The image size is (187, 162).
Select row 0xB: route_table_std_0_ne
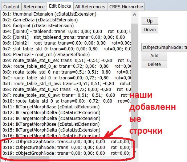pyautogui.click(x=66, y=72)
